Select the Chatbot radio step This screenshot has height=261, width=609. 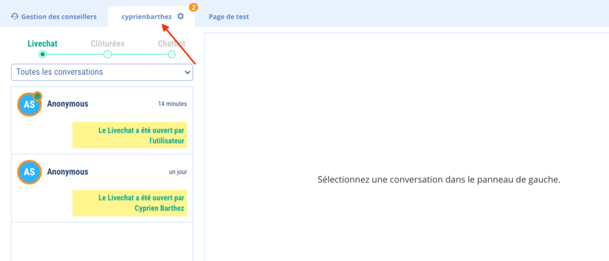pyautogui.click(x=171, y=54)
